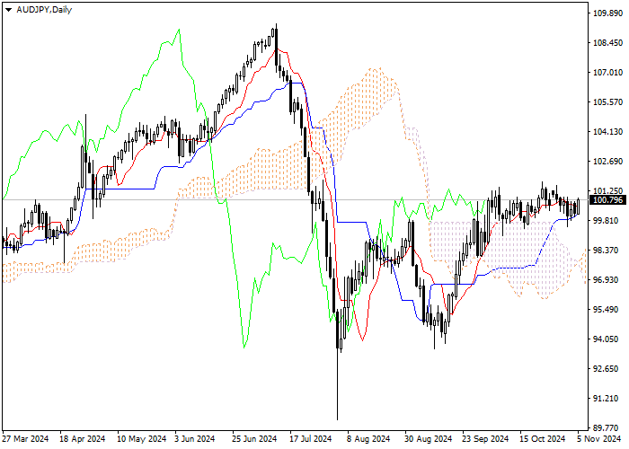Click the 89.770 price level label
Screen dimensions: 629x449
pos(606,428)
